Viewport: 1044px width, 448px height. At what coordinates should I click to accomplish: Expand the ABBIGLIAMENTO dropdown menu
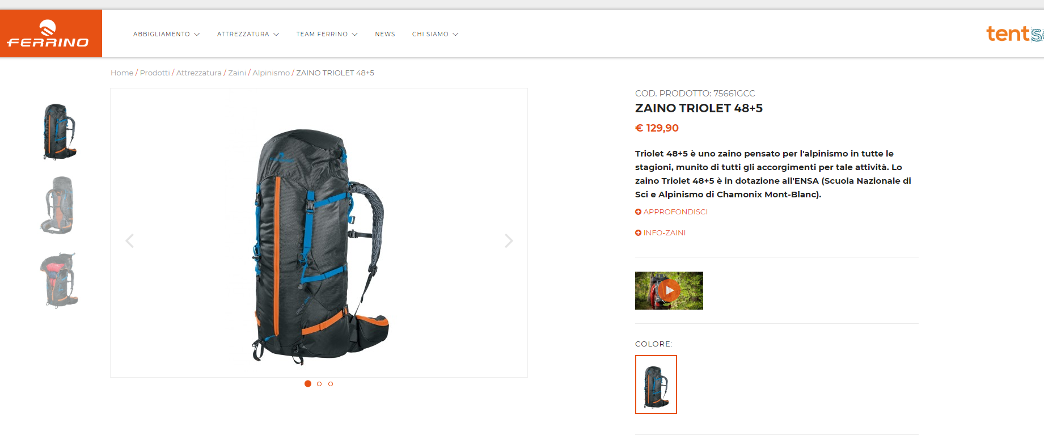[x=167, y=34]
